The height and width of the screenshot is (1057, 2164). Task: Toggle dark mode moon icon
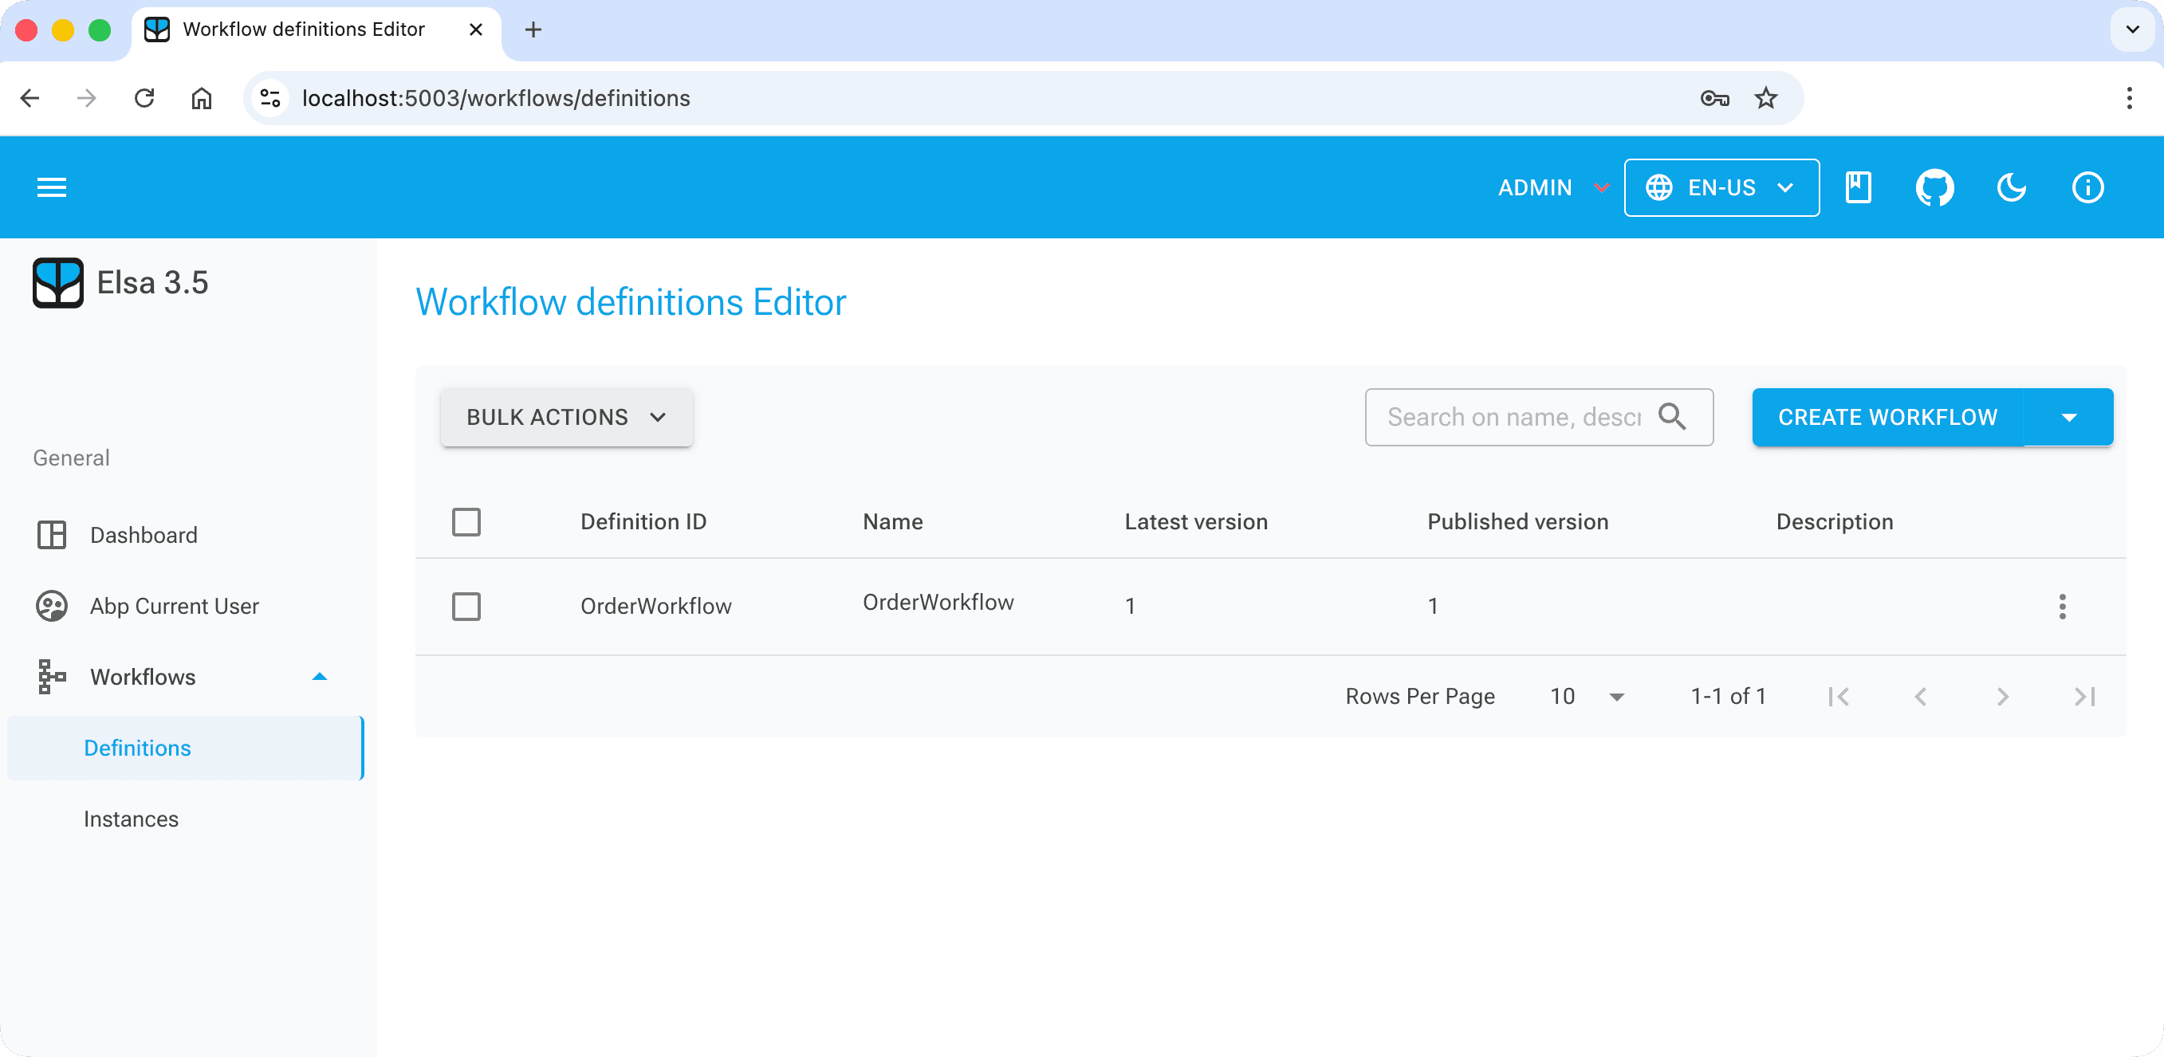click(2011, 187)
